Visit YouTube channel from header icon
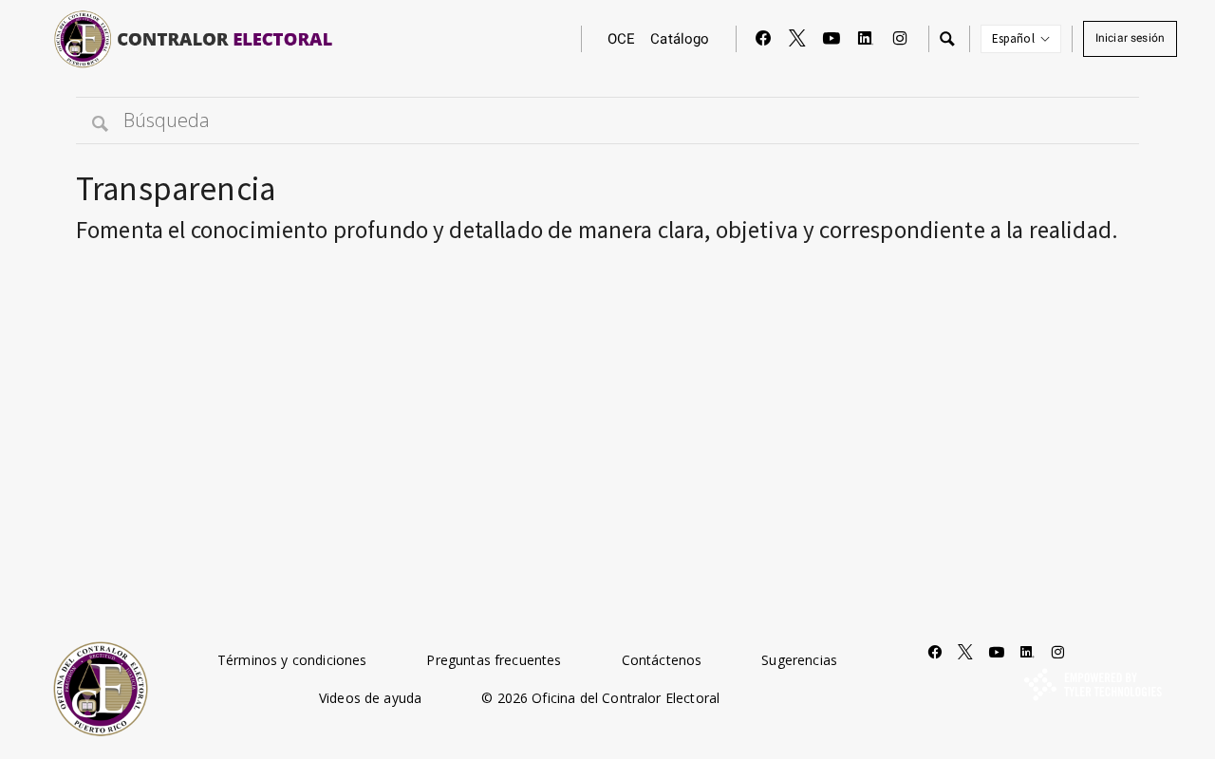The width and height of the screenshot is (1215, 759). [x=832, y=38]
